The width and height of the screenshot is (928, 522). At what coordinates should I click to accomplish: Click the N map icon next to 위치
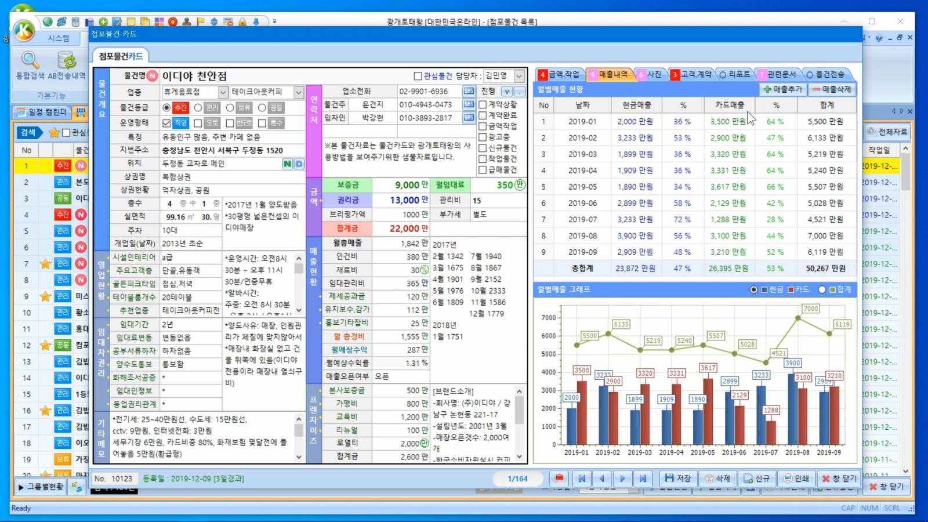click(x=287, y=164)
